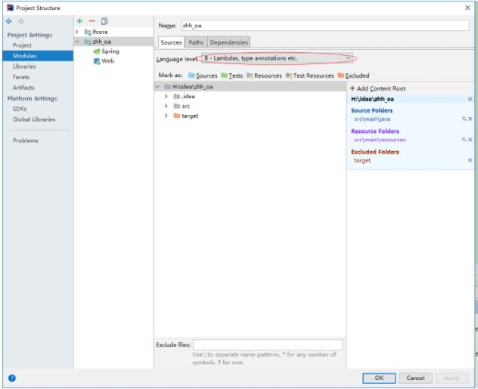
Task: Remove content root H:\idea\zhh_oa with X
Action: pos(470,99)
